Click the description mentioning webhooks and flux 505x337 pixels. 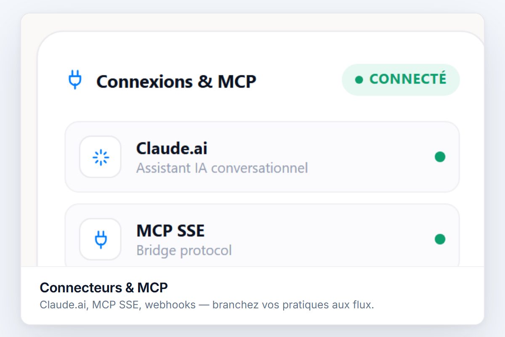point(207,305)
